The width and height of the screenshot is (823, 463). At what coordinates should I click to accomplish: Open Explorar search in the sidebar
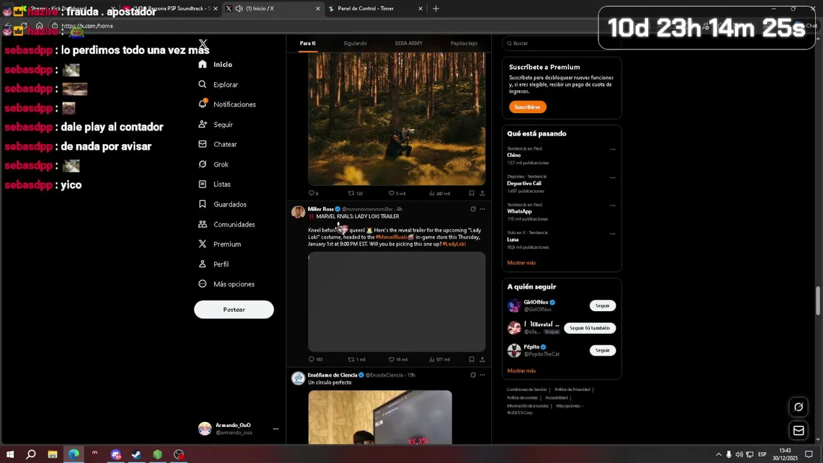[218, 84]
